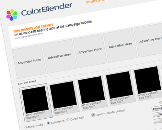Click the ColorBlender flower logo icon
The width and height of the screenshot is (162, 130).
[12, 15]
